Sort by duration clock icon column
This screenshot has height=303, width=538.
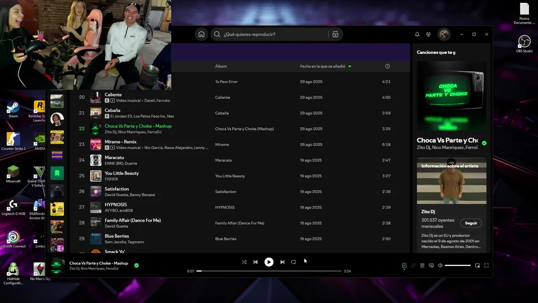click(388, 66)
